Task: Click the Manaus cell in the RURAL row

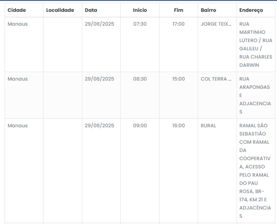Action: [x=18, y=126]
